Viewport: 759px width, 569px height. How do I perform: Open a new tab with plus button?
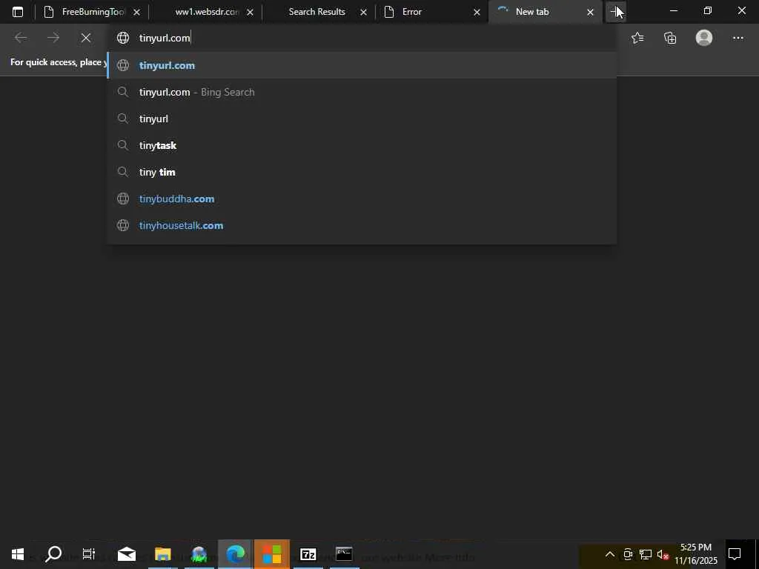pyautogui.click(x=616, y=12)
